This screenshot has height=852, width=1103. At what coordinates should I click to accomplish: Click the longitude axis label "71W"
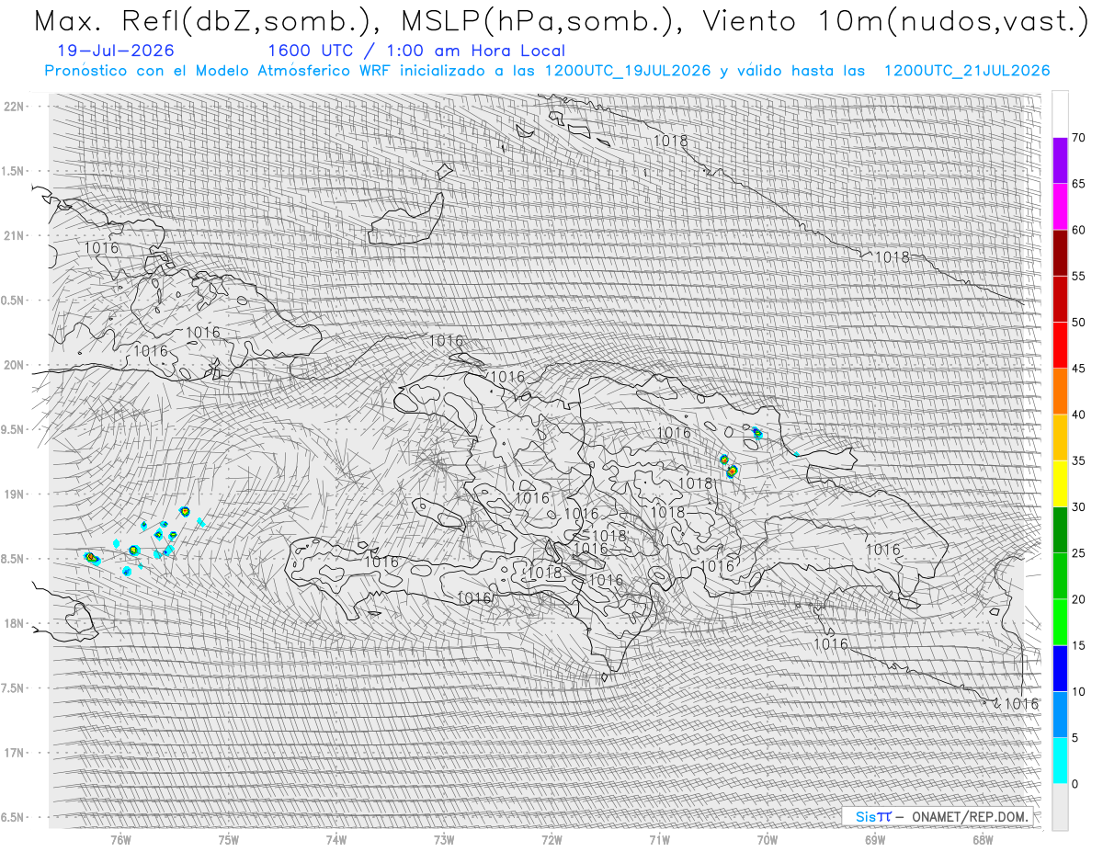point(659,839)
